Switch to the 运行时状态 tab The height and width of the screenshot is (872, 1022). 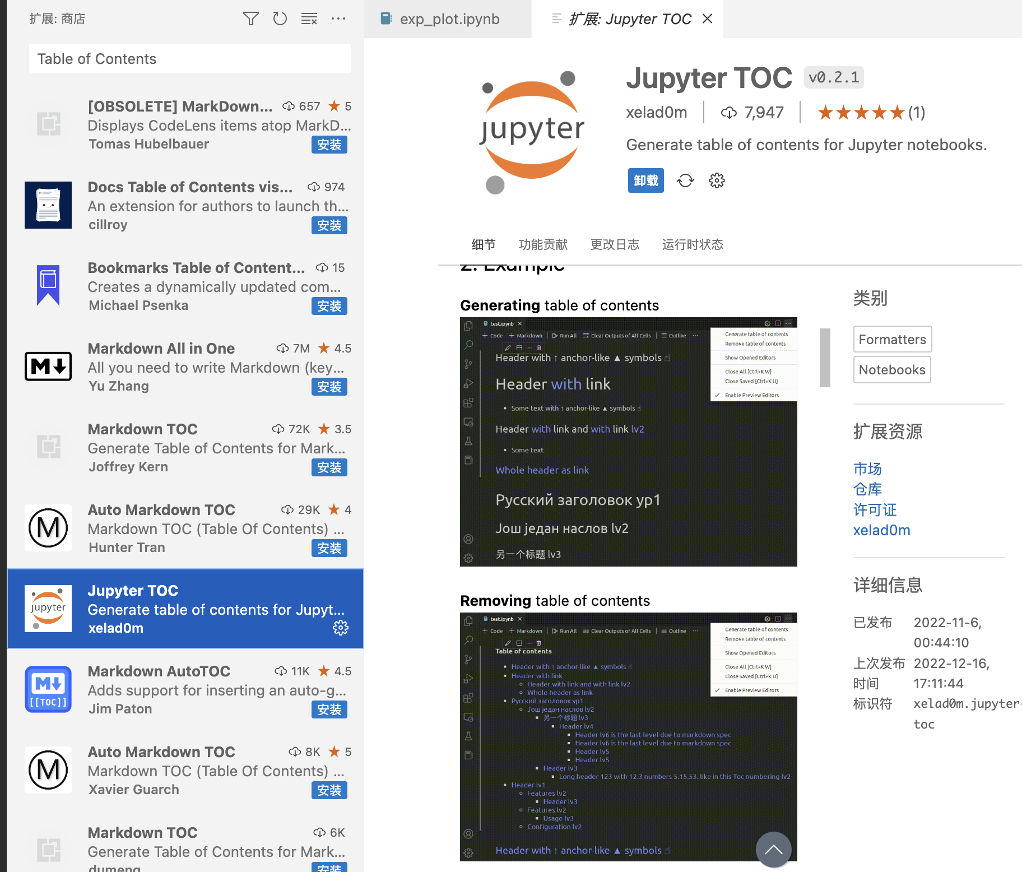[x=693, y=244]
